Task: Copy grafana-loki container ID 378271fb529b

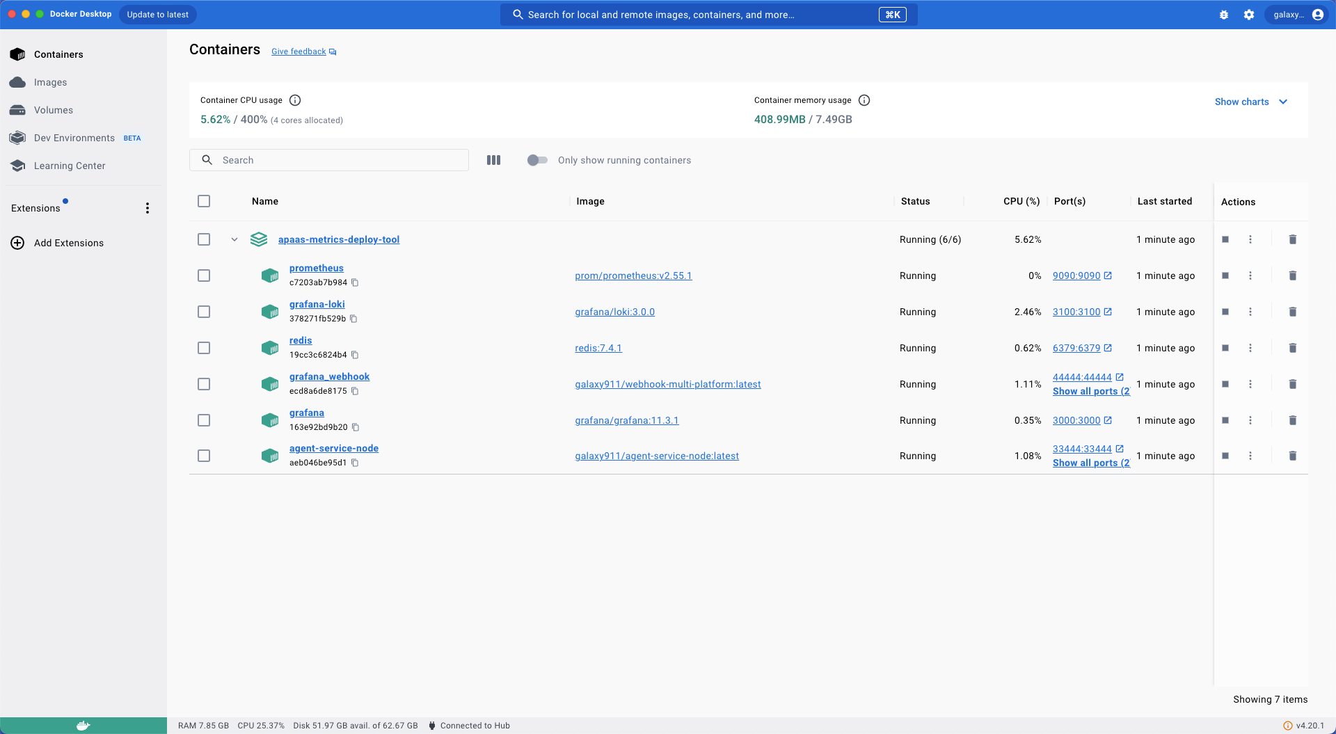Action: tap(353, 319)
